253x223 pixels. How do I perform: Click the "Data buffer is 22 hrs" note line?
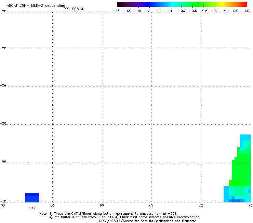click(x=124, y=217)
